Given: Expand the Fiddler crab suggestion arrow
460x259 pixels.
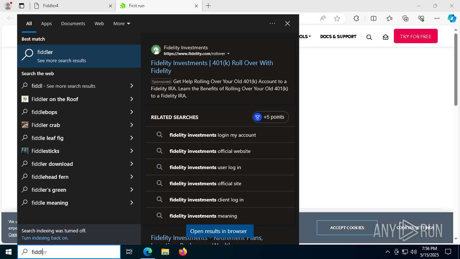Looking at the screenshot, I should [x=132, y=125].
